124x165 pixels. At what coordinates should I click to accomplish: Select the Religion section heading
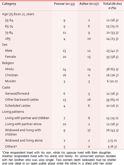coord(8,63)
